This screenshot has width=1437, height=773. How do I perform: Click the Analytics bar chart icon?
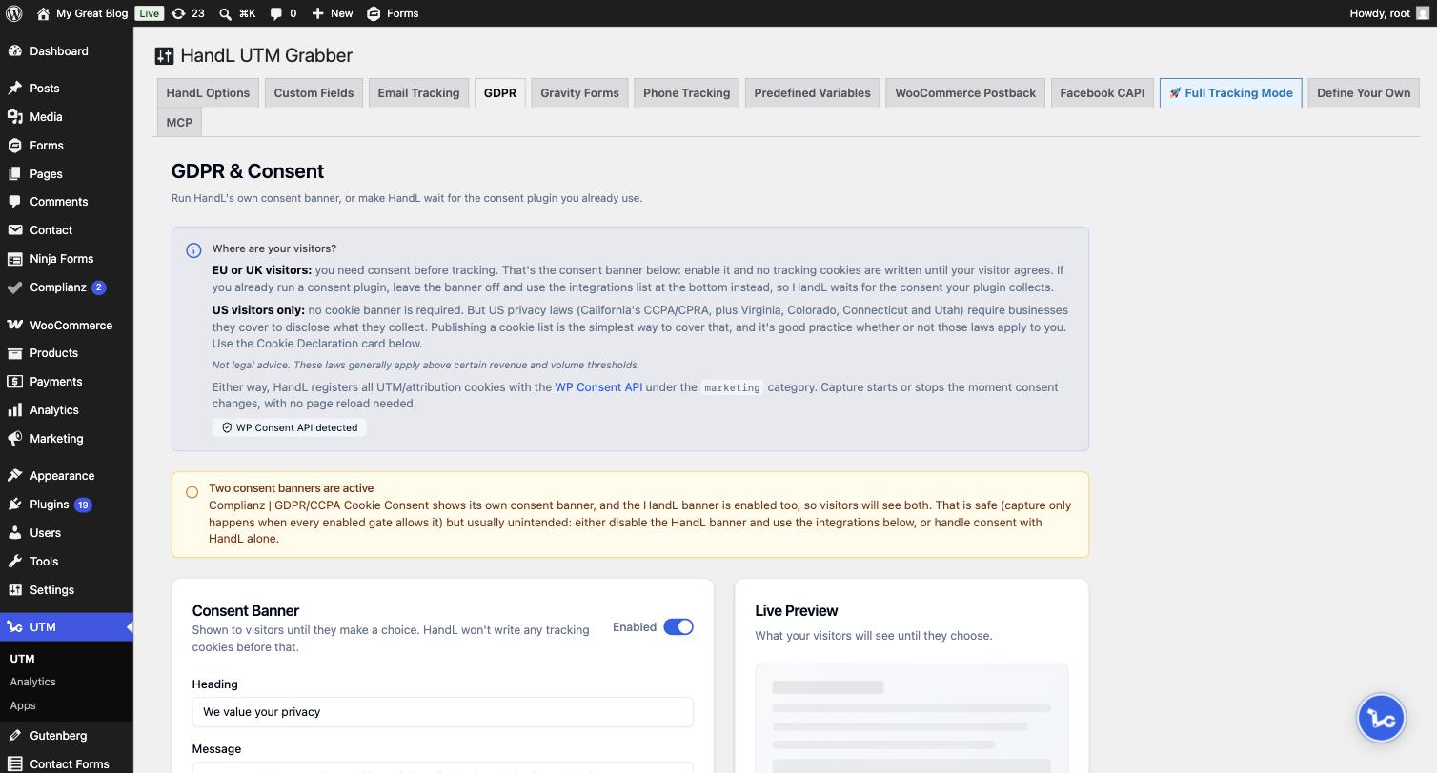click(14, 410)
